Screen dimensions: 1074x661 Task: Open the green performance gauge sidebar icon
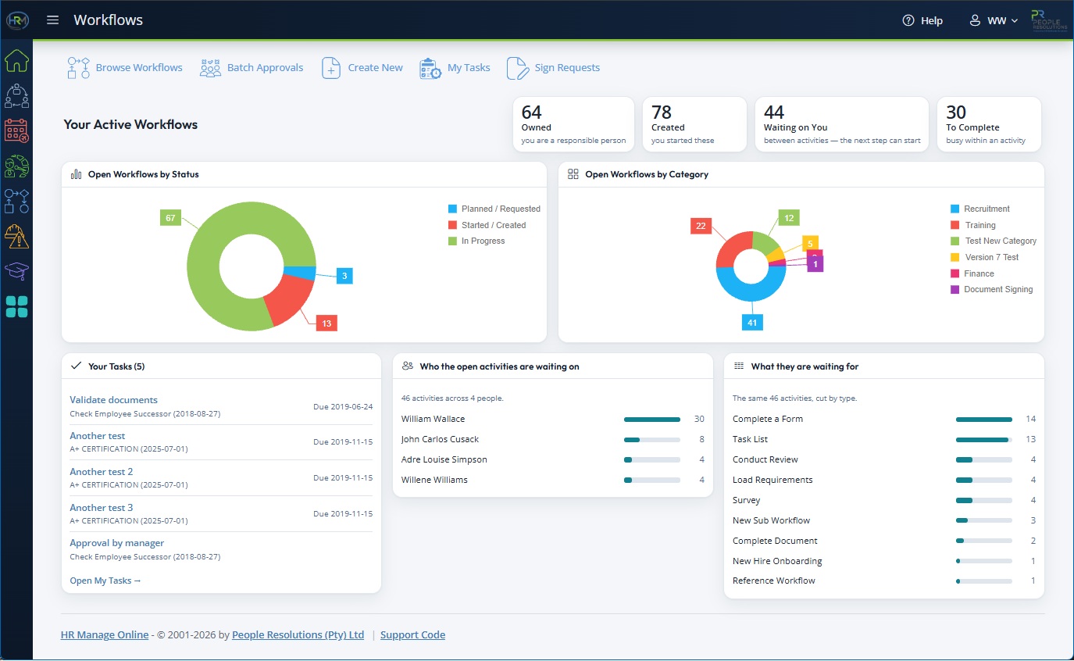point(16,166)
